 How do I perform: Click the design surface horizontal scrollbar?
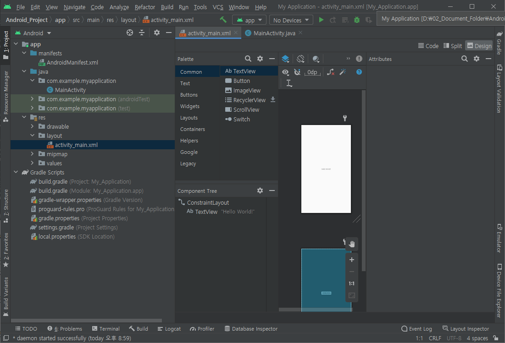316,310
